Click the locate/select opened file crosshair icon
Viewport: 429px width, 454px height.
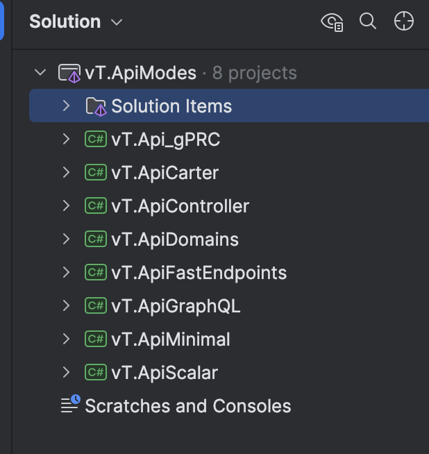pos(404,21)
